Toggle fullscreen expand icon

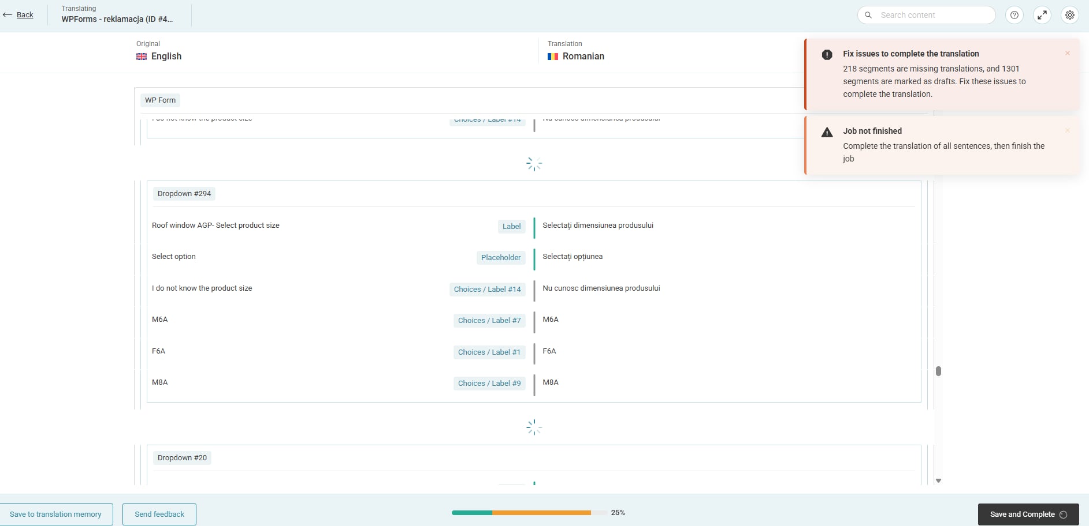click(x=1042, y=16)
